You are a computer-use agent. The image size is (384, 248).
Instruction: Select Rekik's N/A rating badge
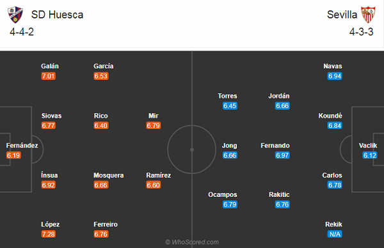335,234
